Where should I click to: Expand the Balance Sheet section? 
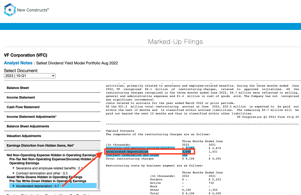(x=52, y=88)
